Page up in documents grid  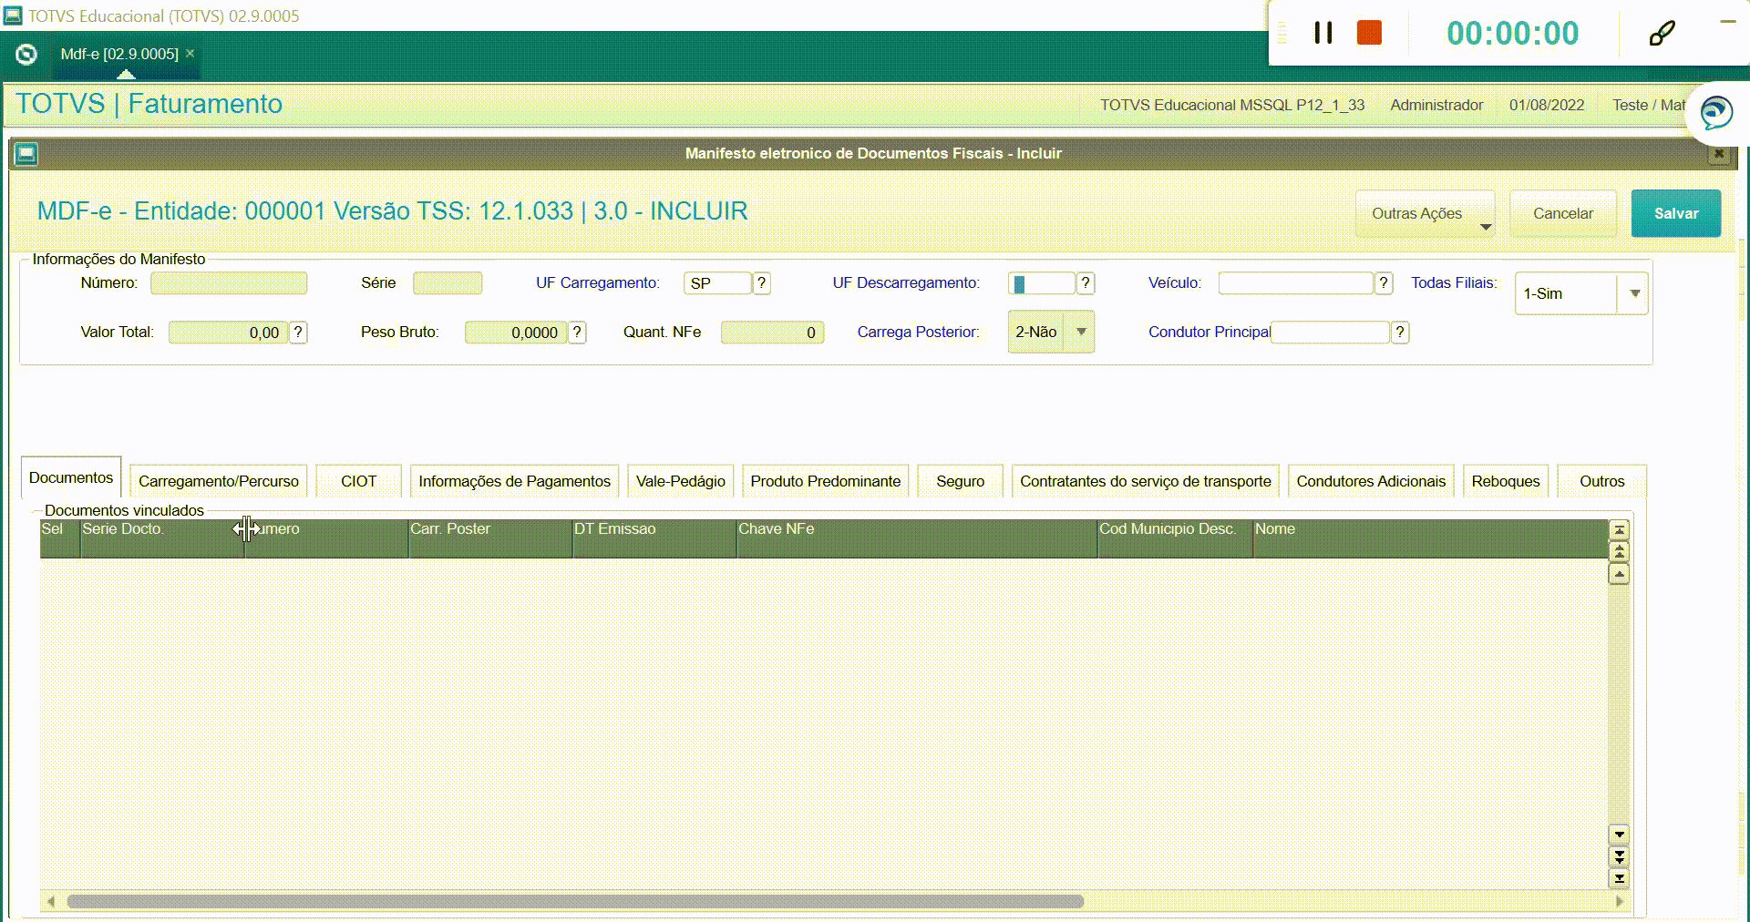click(1619, 551)
